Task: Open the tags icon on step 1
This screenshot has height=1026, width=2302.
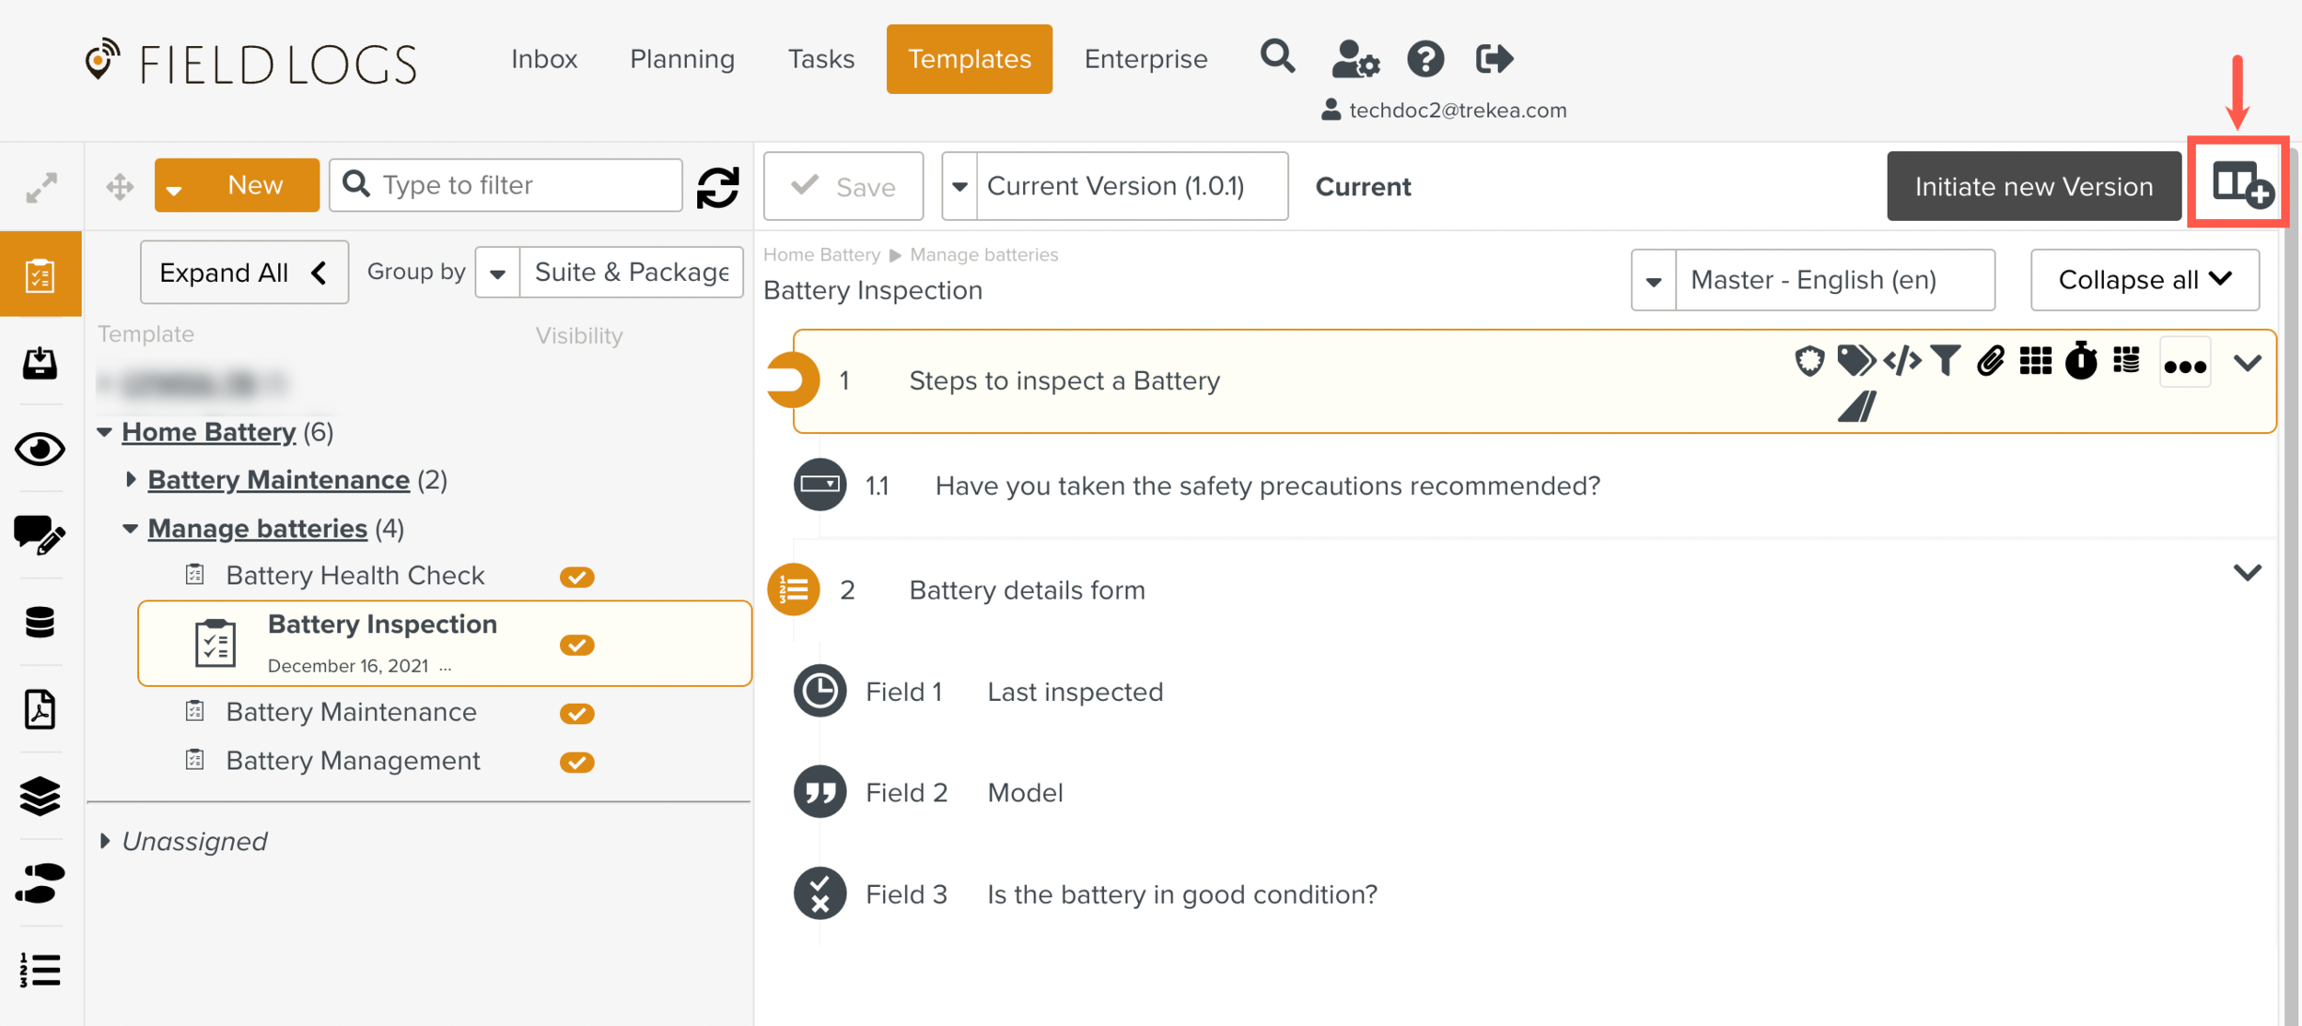Action: 1854,361
